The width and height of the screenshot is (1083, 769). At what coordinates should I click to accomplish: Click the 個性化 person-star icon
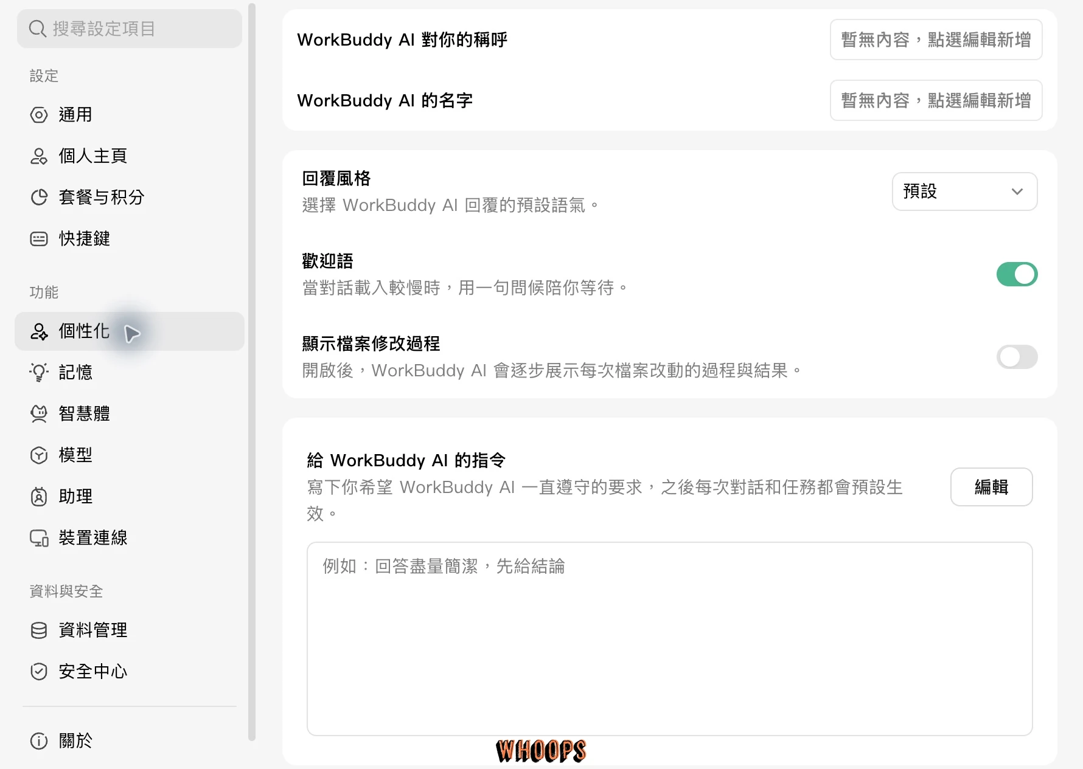39,331
